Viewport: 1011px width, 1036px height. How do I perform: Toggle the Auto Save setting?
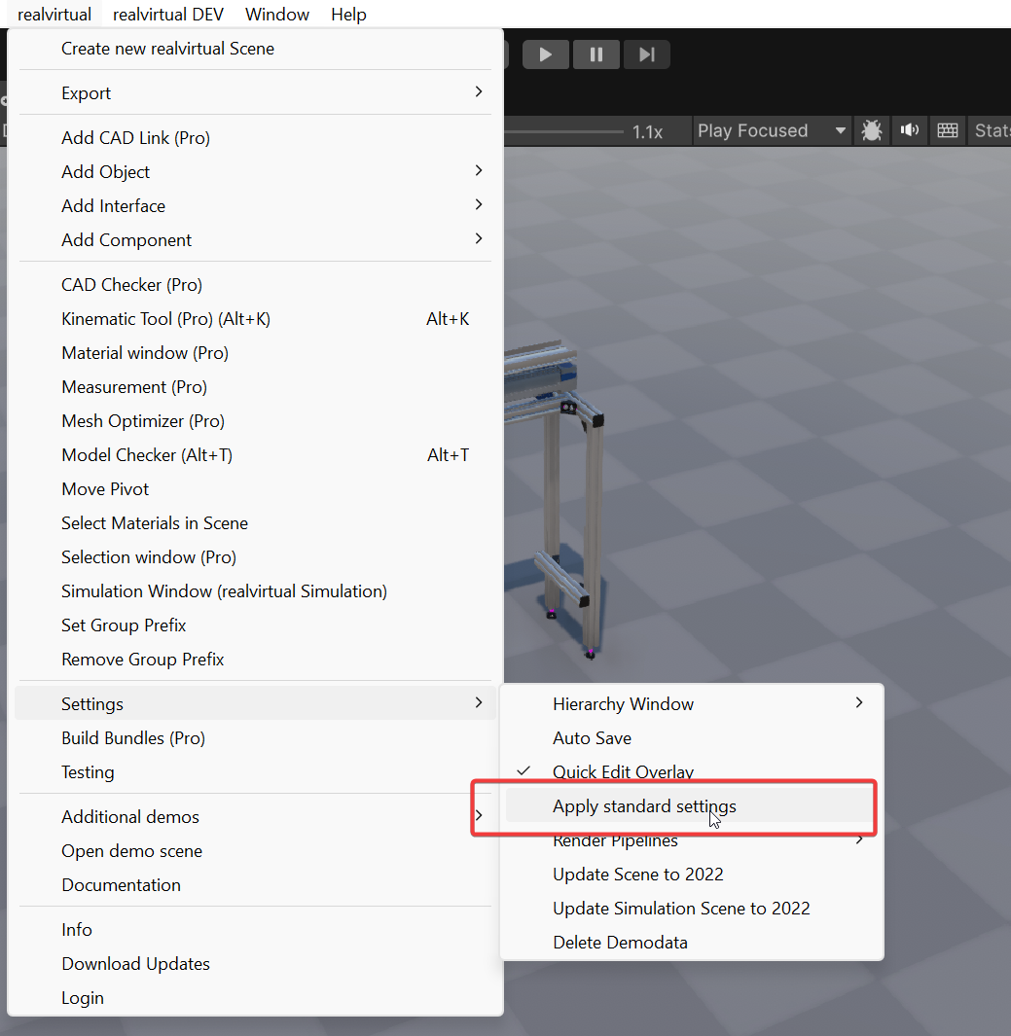pos(691,738)
